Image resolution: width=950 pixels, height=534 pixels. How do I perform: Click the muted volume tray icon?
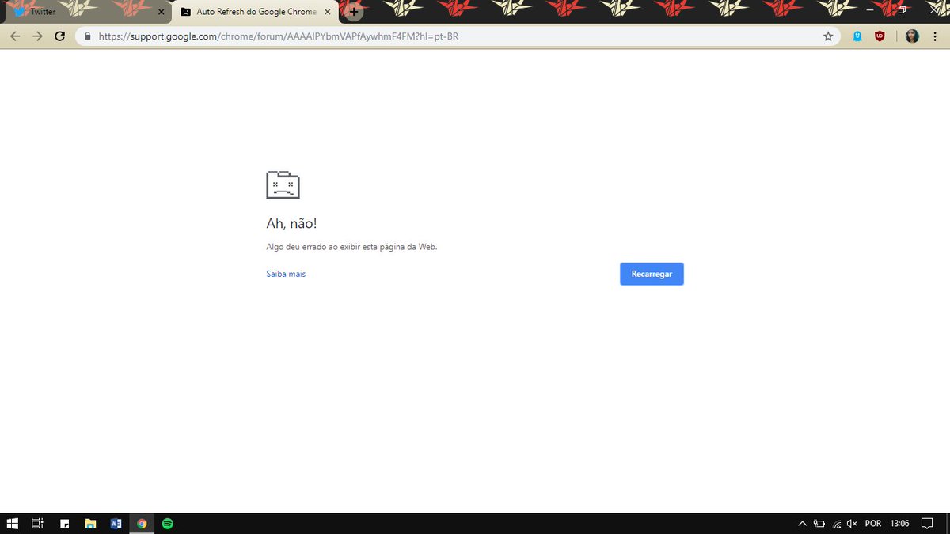click(853, 523)
